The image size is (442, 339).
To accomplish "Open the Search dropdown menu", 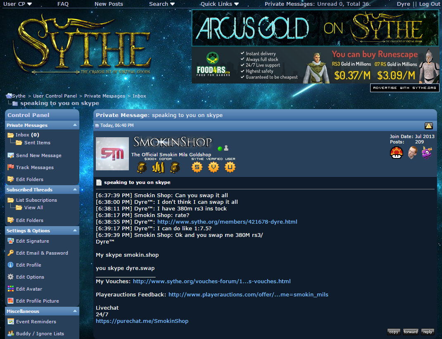I will click(x=162, y=4).
